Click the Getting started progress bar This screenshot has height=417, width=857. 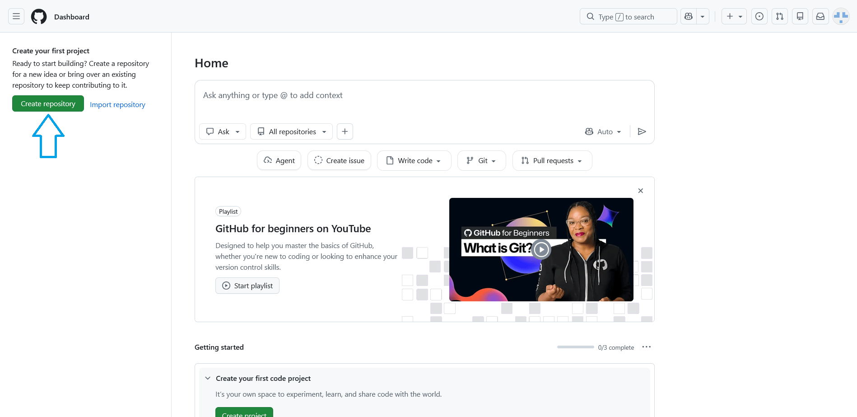pyautogui.click(x=575, y=347)
